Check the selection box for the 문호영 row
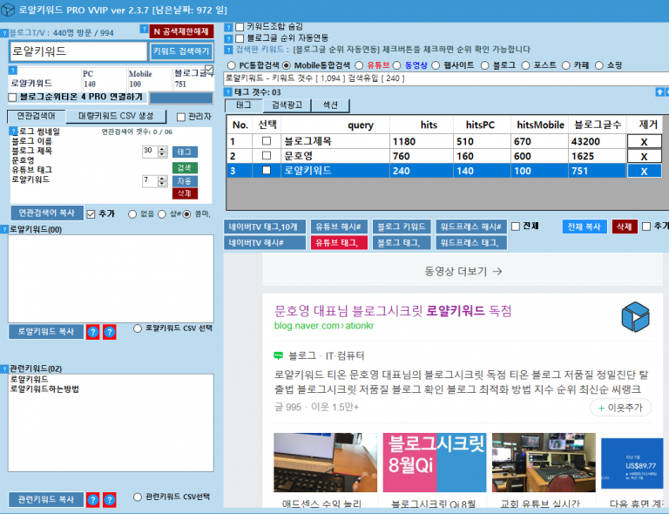The height and width of the screenshot is (514, 669). 267,156
